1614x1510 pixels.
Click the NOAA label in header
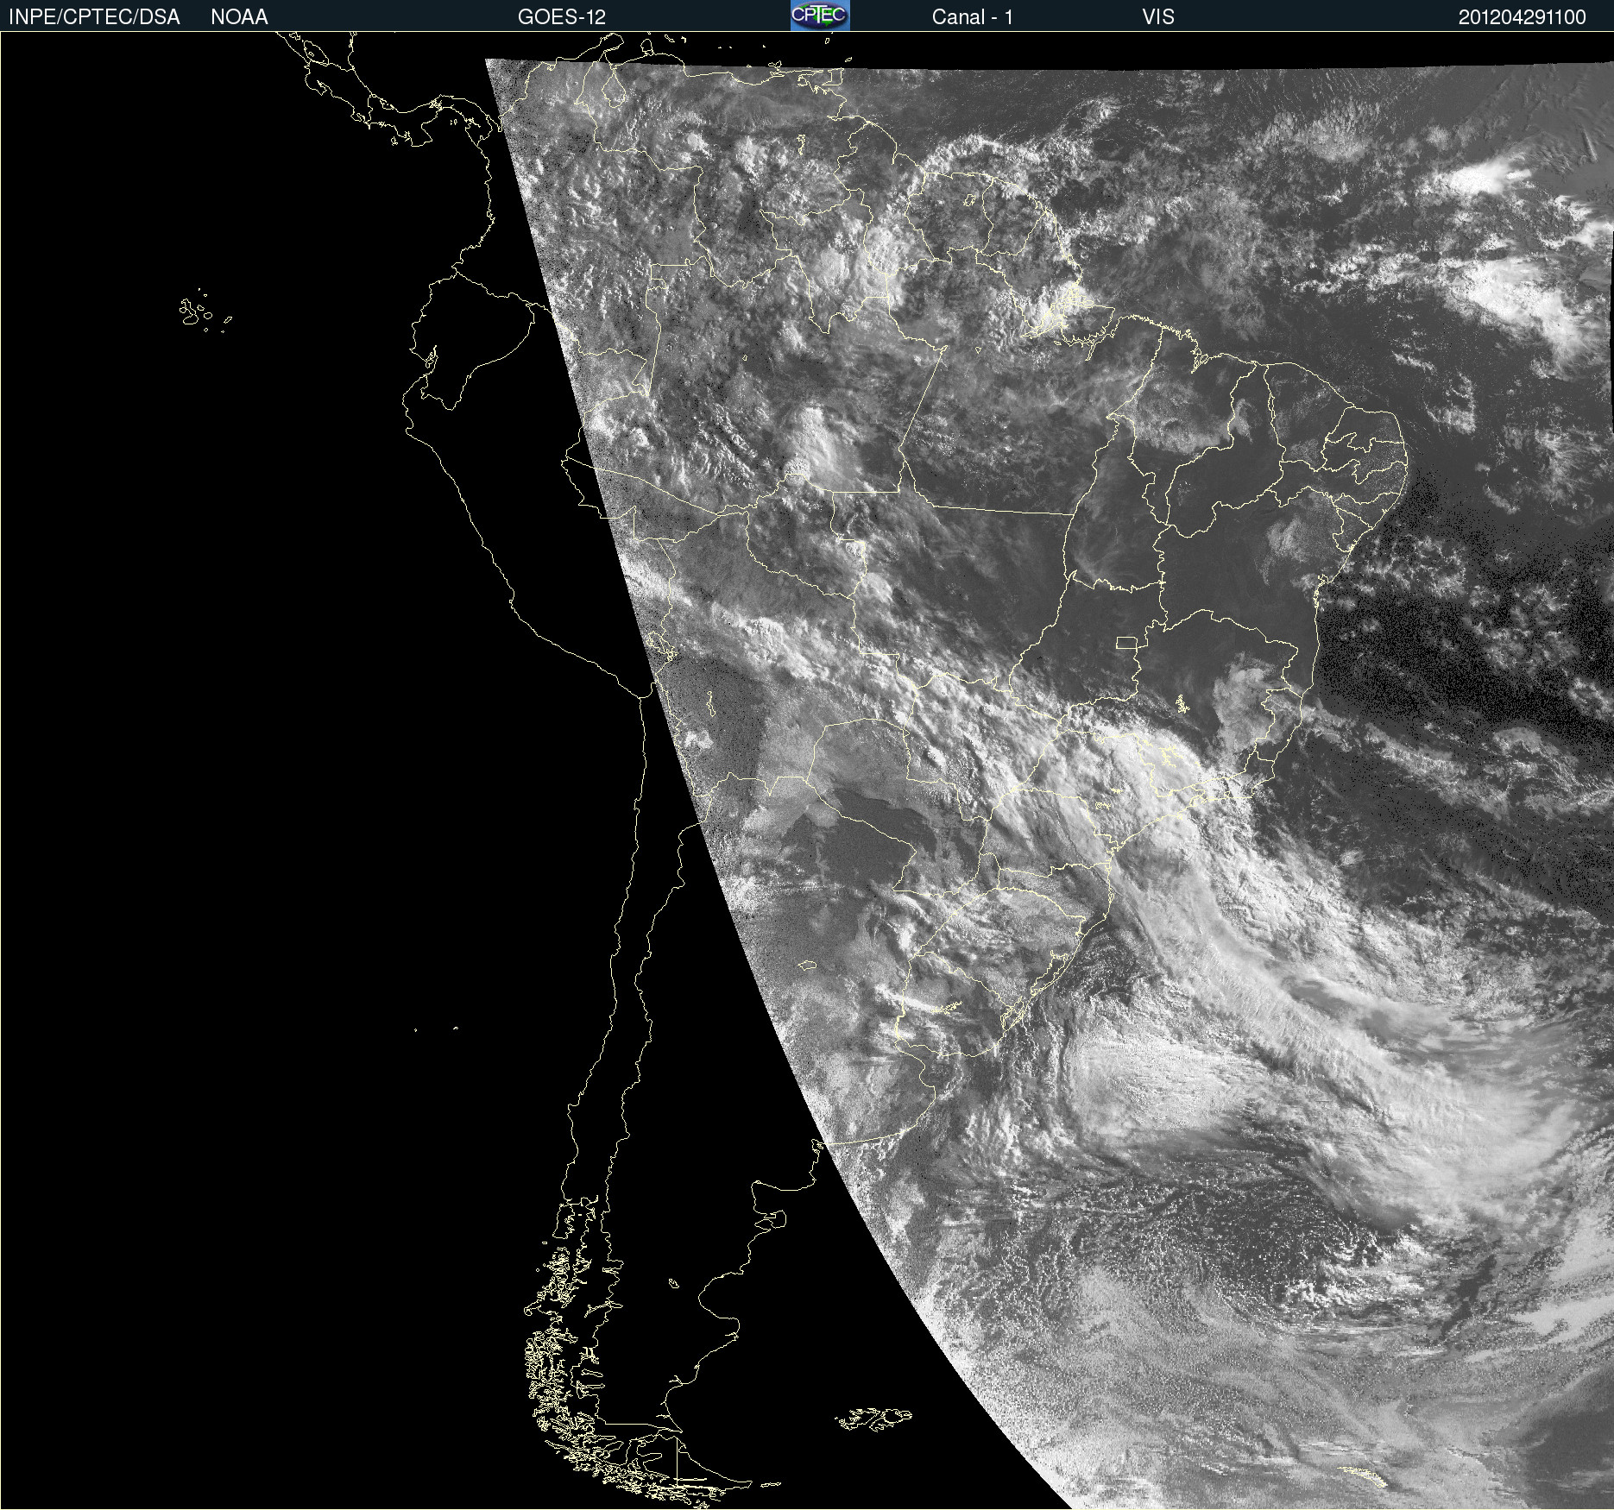point(239,17)
